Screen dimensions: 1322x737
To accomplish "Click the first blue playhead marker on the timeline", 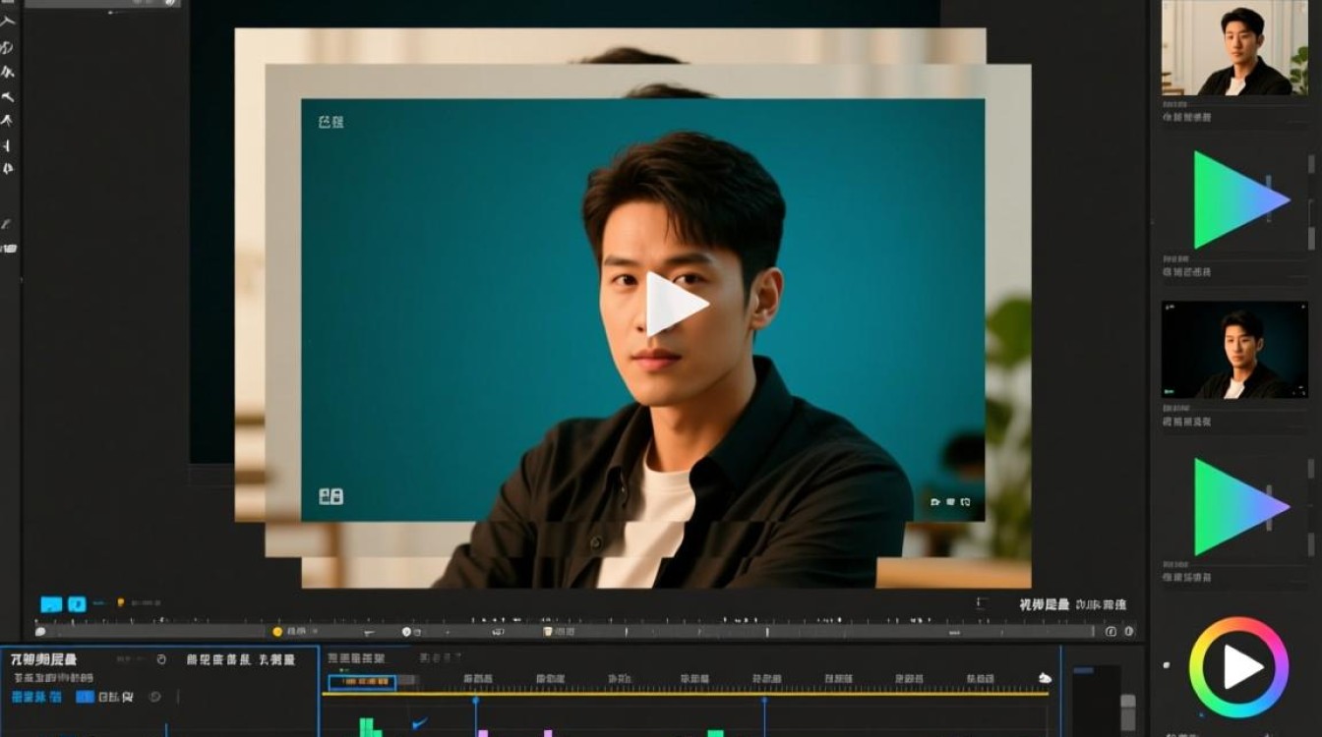I will 475,701.
